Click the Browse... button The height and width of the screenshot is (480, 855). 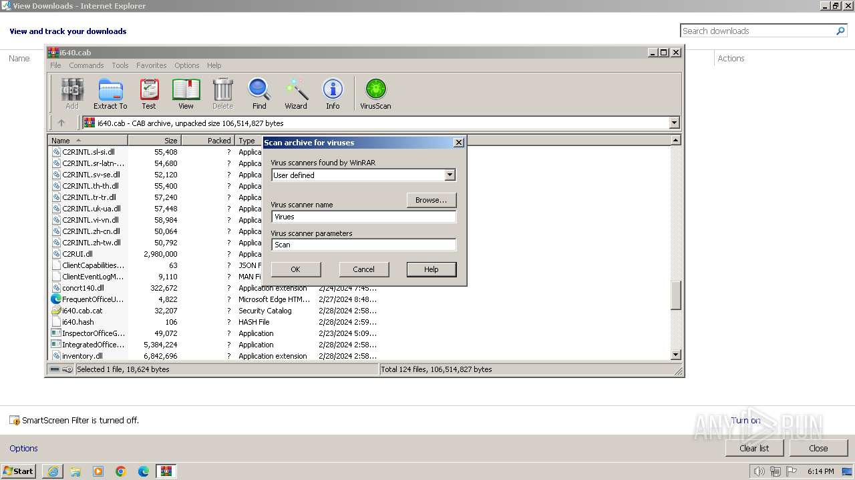pyautogui.click(x=432, y=200)
